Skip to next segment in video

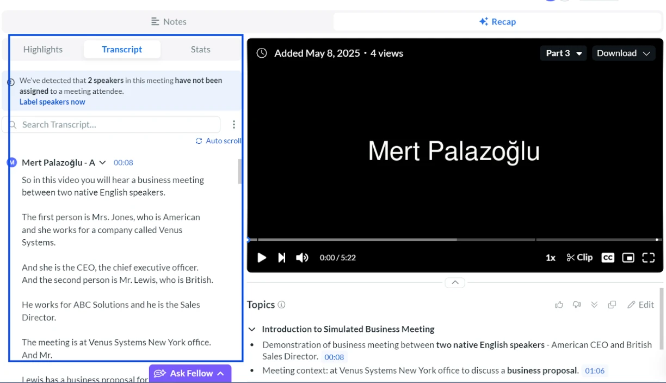tap(281, 258)
